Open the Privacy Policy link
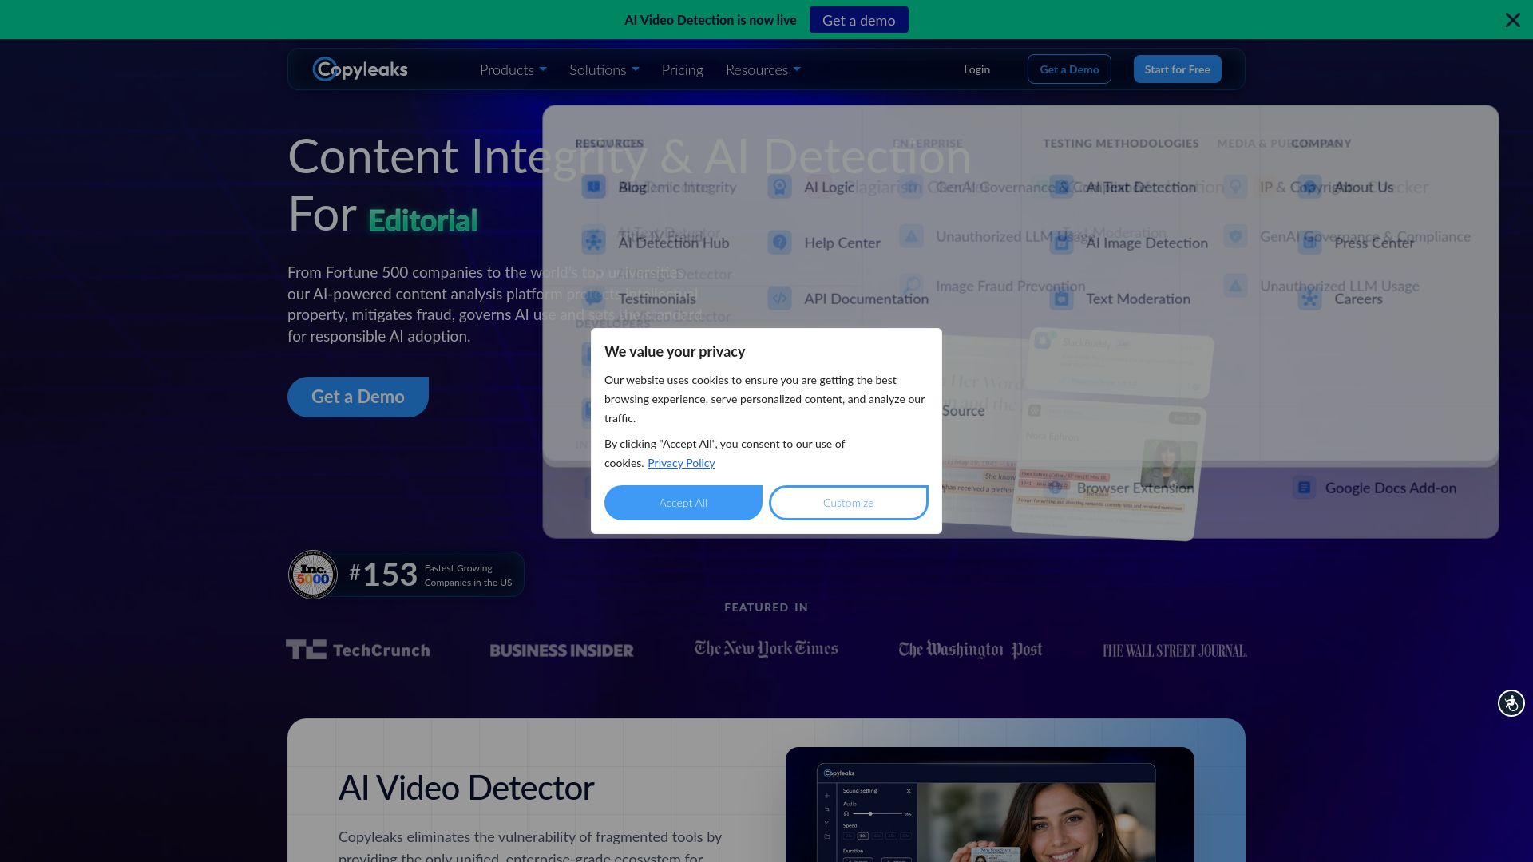This screenshot has width=1533, height=862. point(681,463)
